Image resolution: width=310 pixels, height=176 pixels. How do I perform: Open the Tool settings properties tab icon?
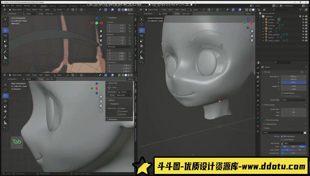tap(258, 68)
